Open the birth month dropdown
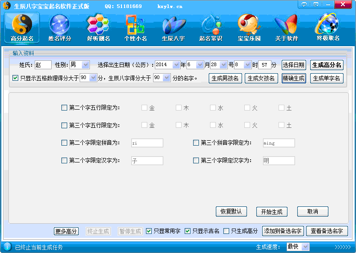 (200, 65)
